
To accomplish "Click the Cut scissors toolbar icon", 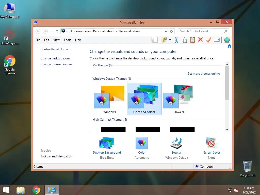I will point(176,40).
